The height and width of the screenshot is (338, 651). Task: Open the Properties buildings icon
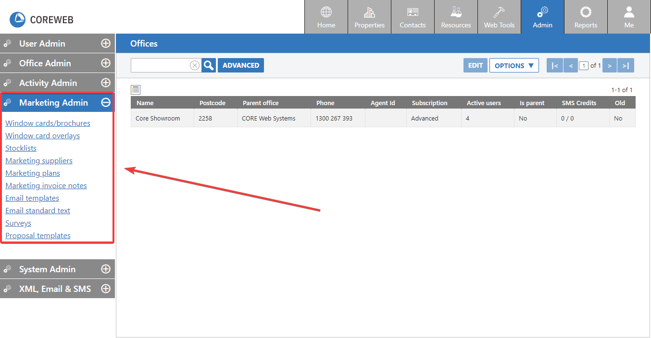pyautogui.click(x=369, y=12)
